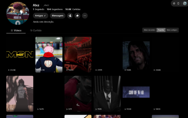Open the red jersey video, 879 views
The height and width of the screenshot is (118, 188).
78,94
